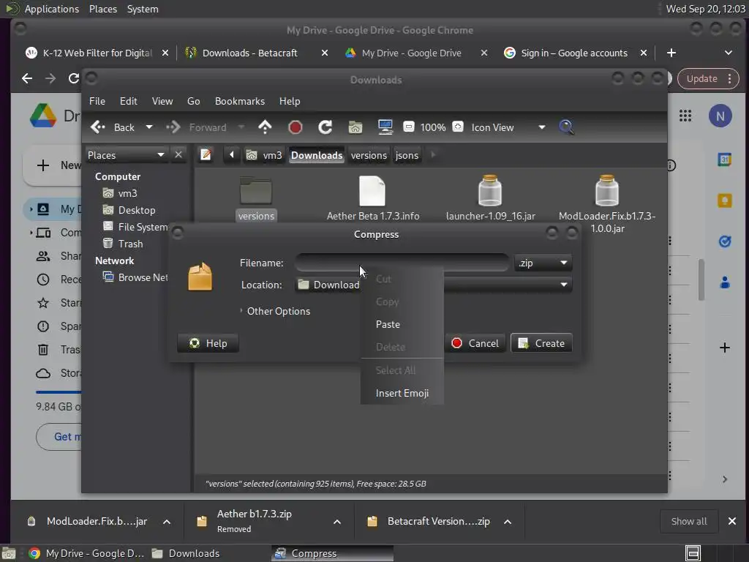
Task: Open the Icon View mode dropdown
Action: (x=508, y=127)
